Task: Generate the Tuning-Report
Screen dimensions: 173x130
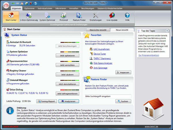Action: 47,101
